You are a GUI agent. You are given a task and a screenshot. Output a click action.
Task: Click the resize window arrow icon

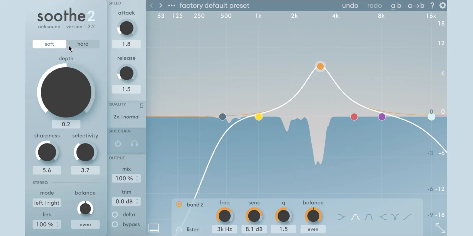[x=440, y=228]
